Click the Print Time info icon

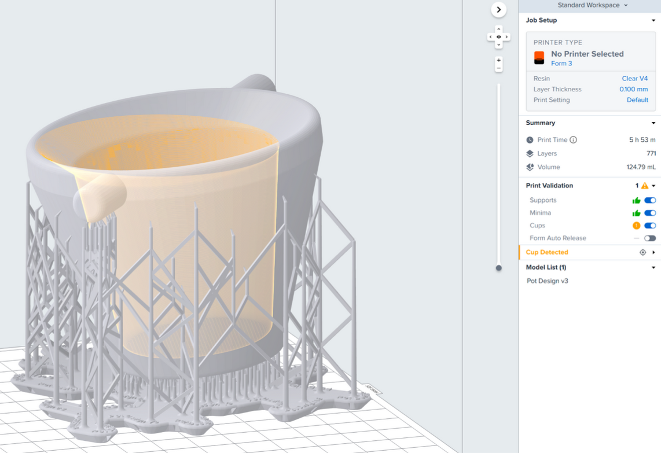(573, 140)
